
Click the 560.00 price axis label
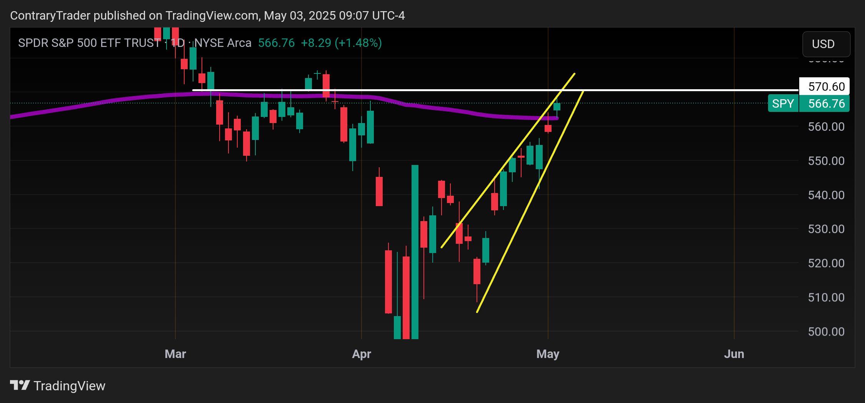[826, 127]
